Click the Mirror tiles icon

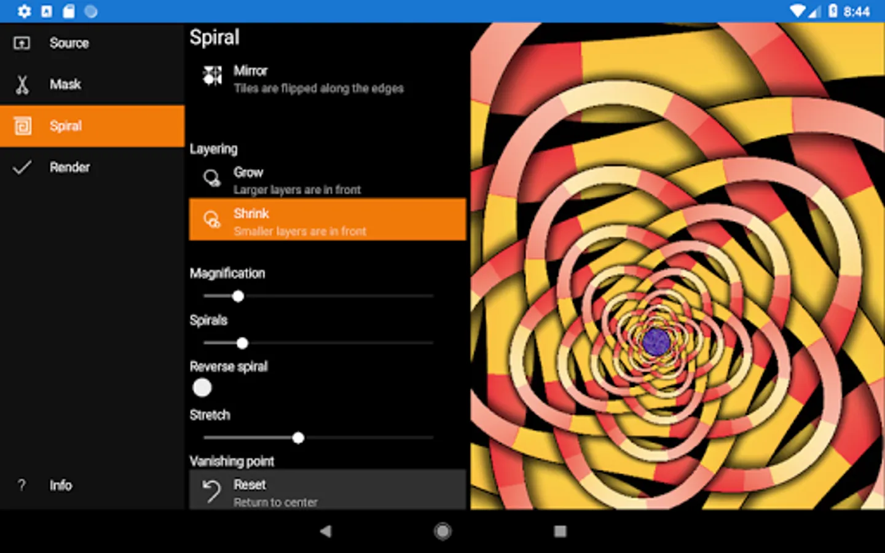(x=213, y=76)
